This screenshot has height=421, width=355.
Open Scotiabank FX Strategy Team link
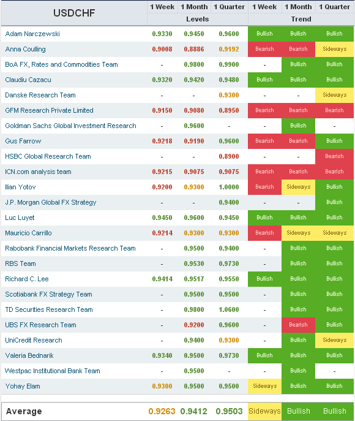pos(48,294)
